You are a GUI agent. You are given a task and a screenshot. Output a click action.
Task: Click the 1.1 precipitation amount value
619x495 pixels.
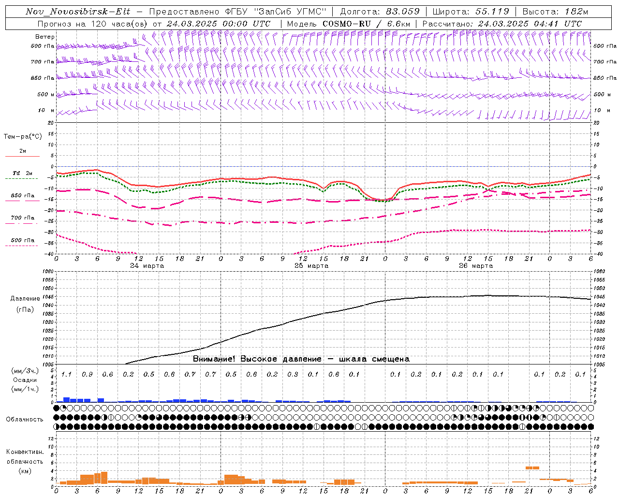(x=66, y=375)
